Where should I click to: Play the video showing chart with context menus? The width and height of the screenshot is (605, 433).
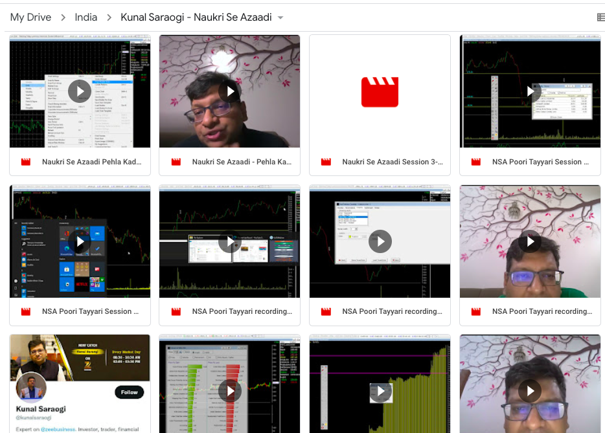tap(80, 91)
